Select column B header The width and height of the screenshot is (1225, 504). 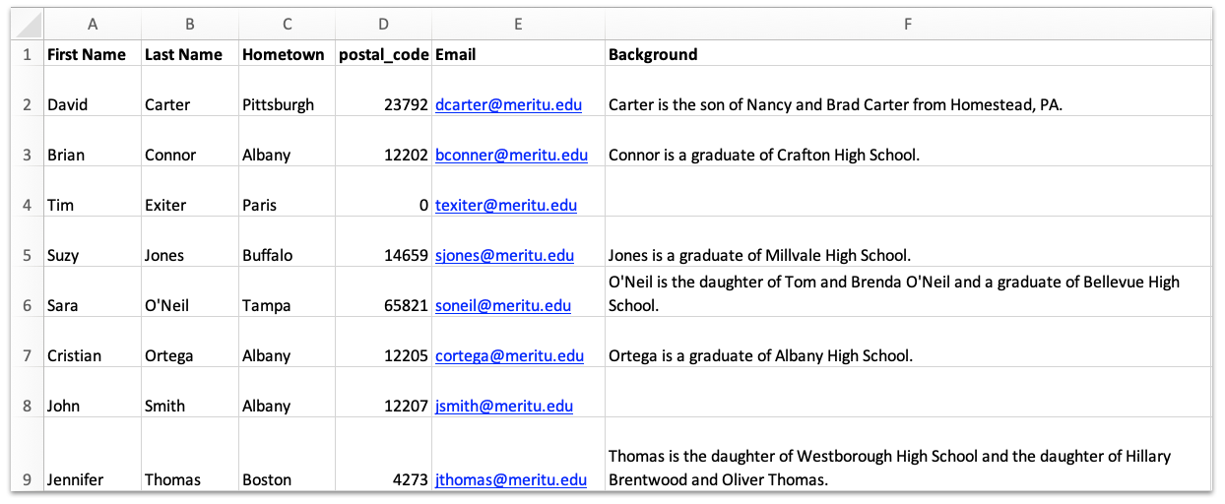(190, 24)
